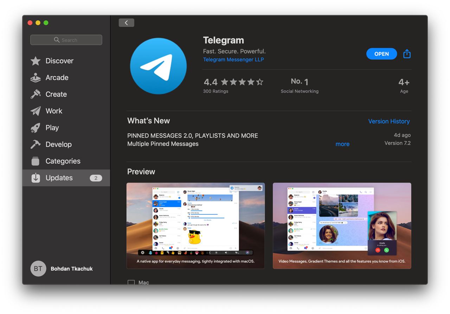Click the Work paper plane icon
The height and width of the screenshot is (314, 450).
pos(36,111)
